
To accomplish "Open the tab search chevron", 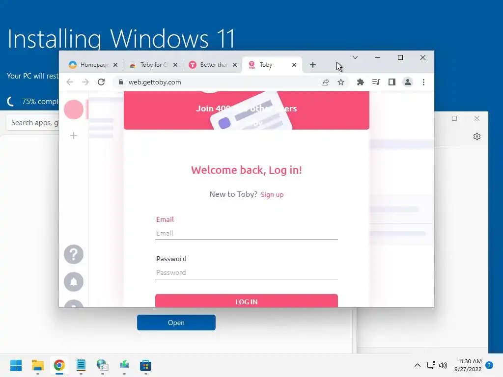I will coord(355,58).
